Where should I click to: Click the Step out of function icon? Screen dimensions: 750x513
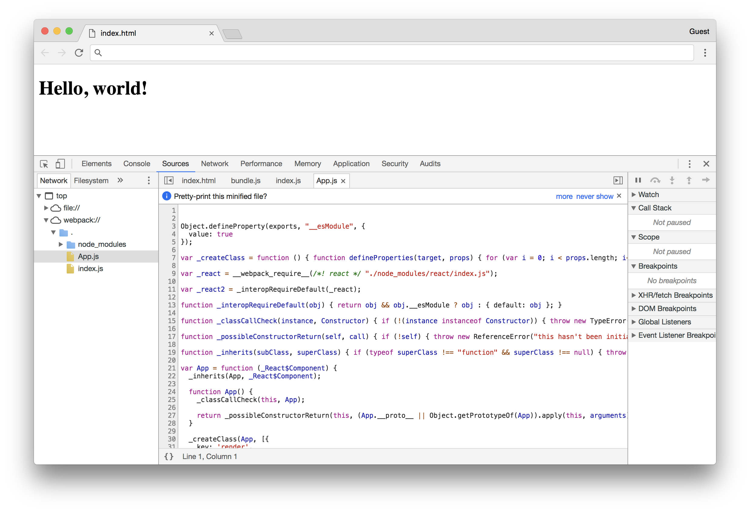click(689, 180)
